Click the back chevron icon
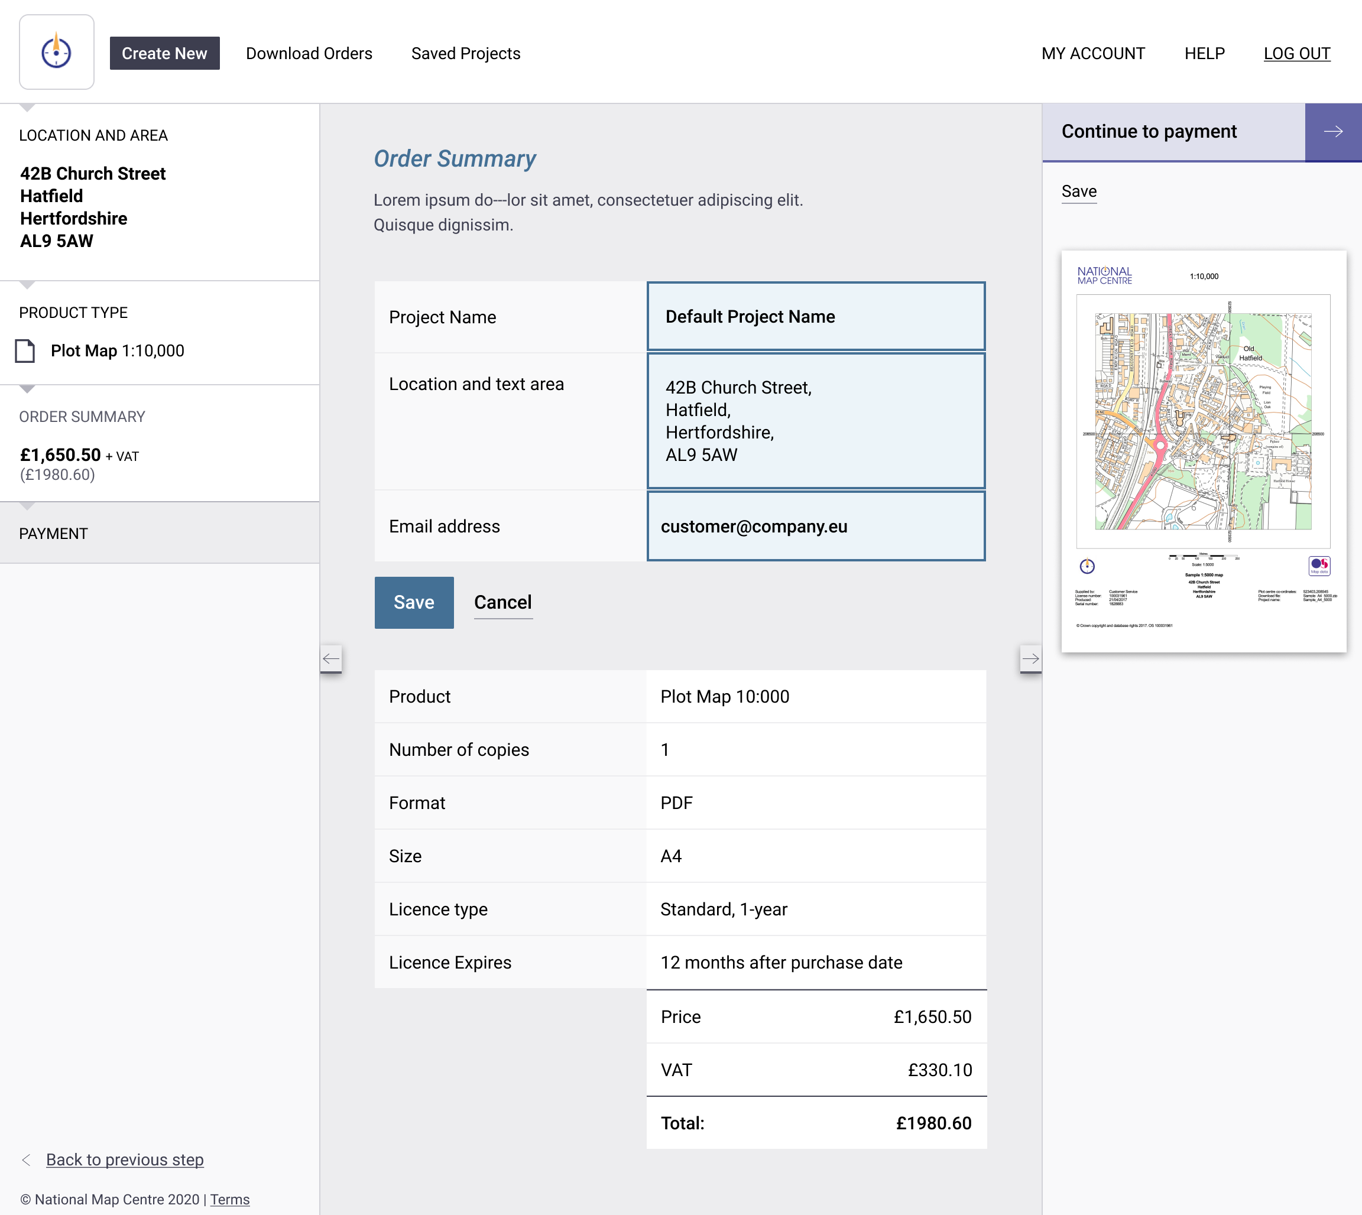This screenshot has height=1215, width=1362. tap(26, 1159)
